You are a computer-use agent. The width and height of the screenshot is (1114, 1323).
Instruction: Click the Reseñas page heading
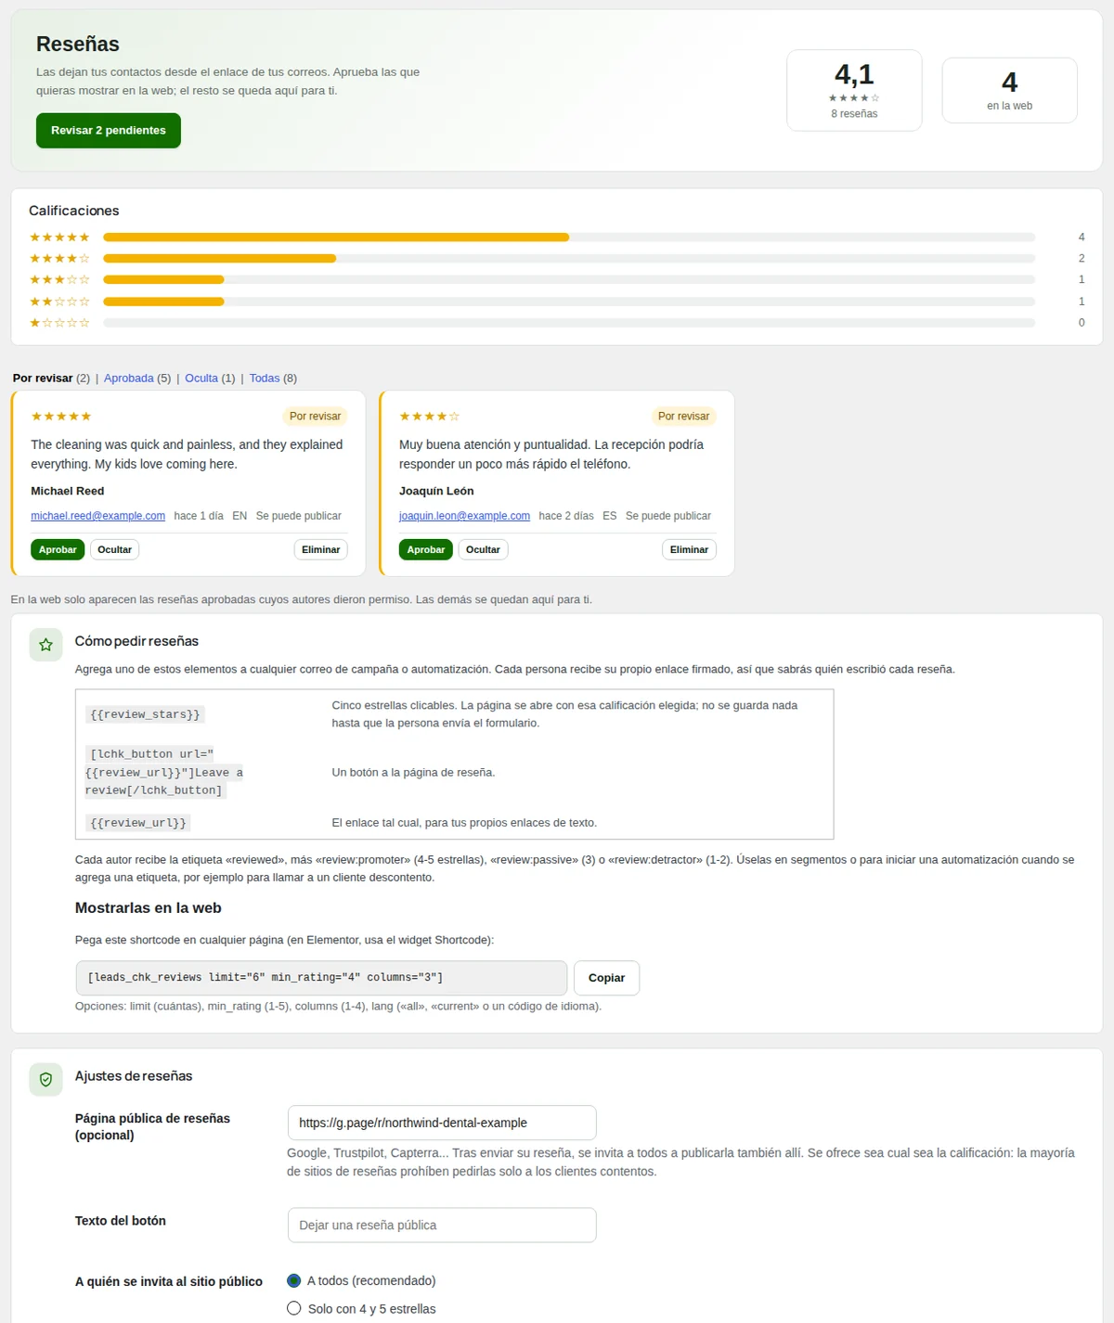(78, 45)
